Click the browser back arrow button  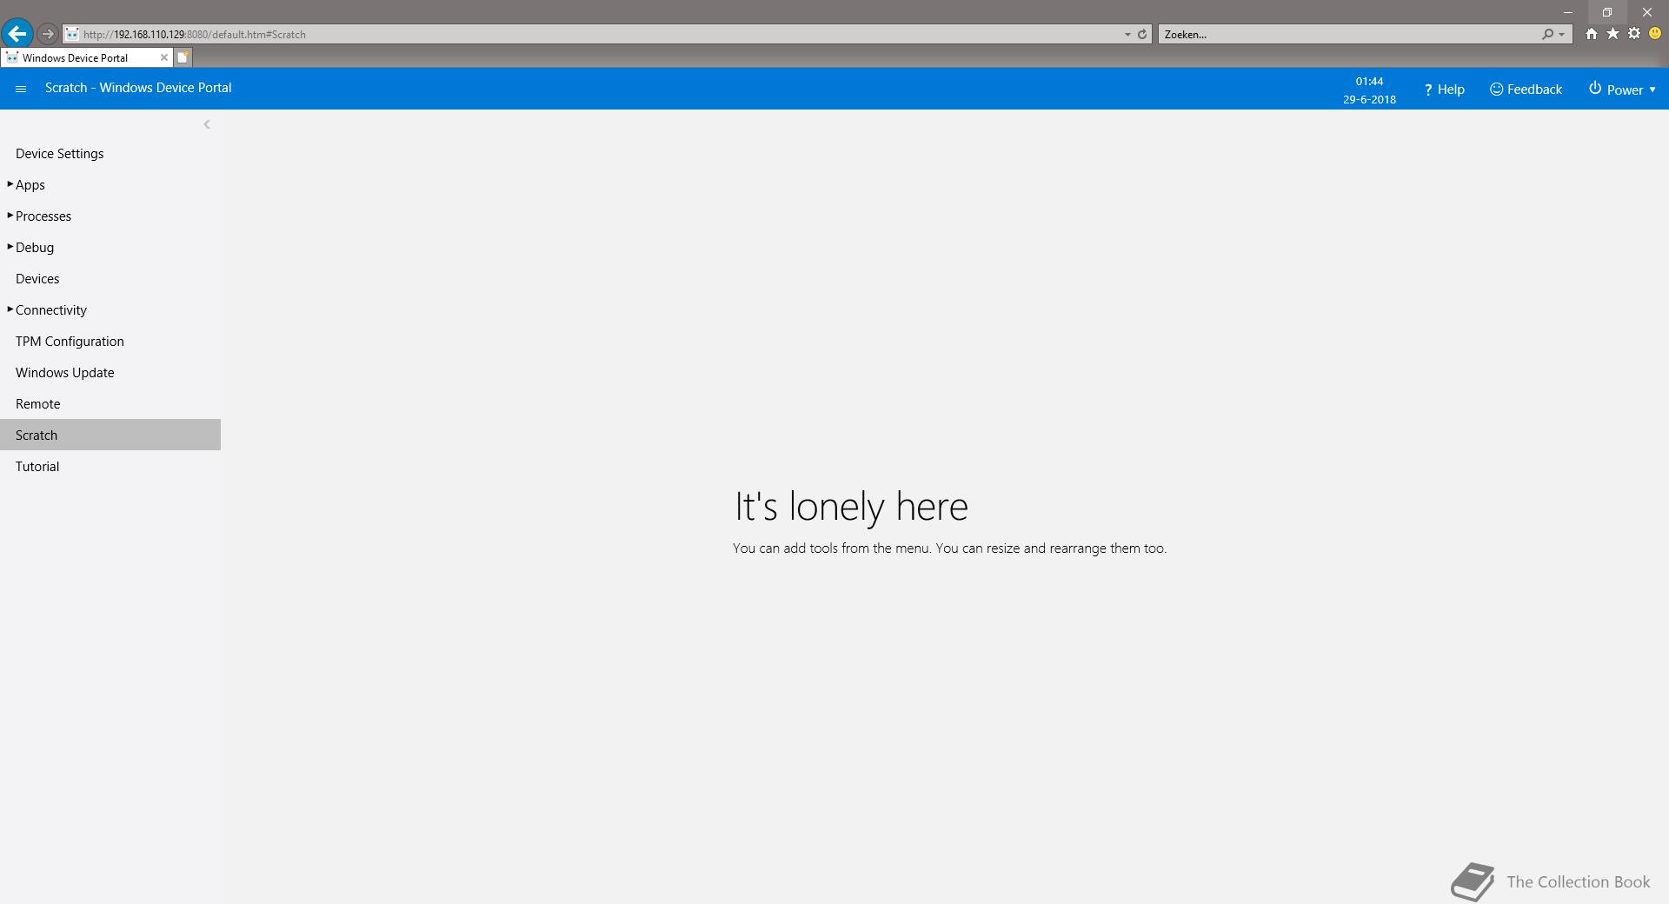click(17, 34)
